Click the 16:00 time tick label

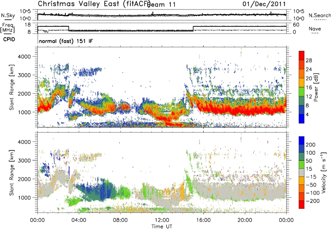click(x=203, y=220)
